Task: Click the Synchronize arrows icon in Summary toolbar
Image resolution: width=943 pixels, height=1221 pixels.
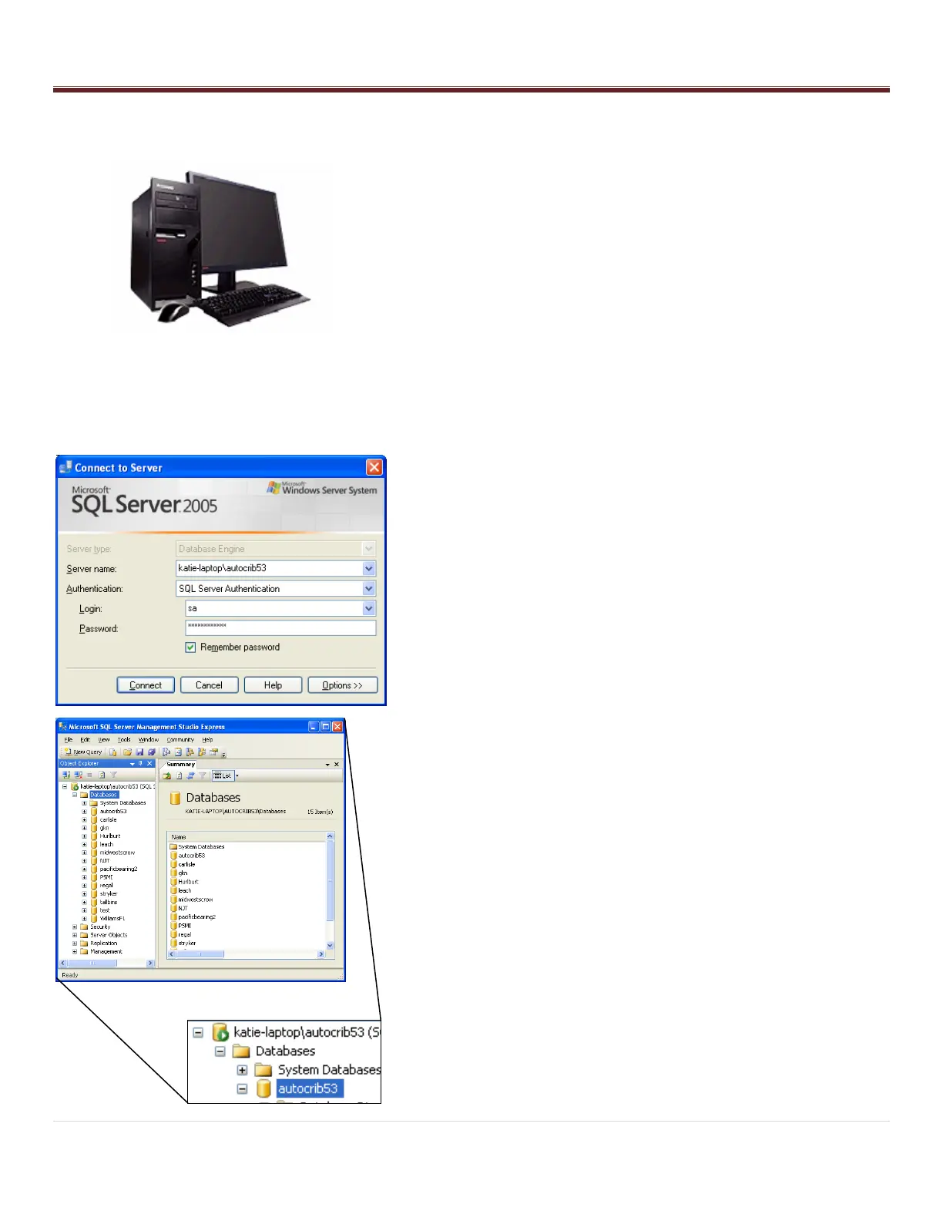Action: click(x=190, y=775)
